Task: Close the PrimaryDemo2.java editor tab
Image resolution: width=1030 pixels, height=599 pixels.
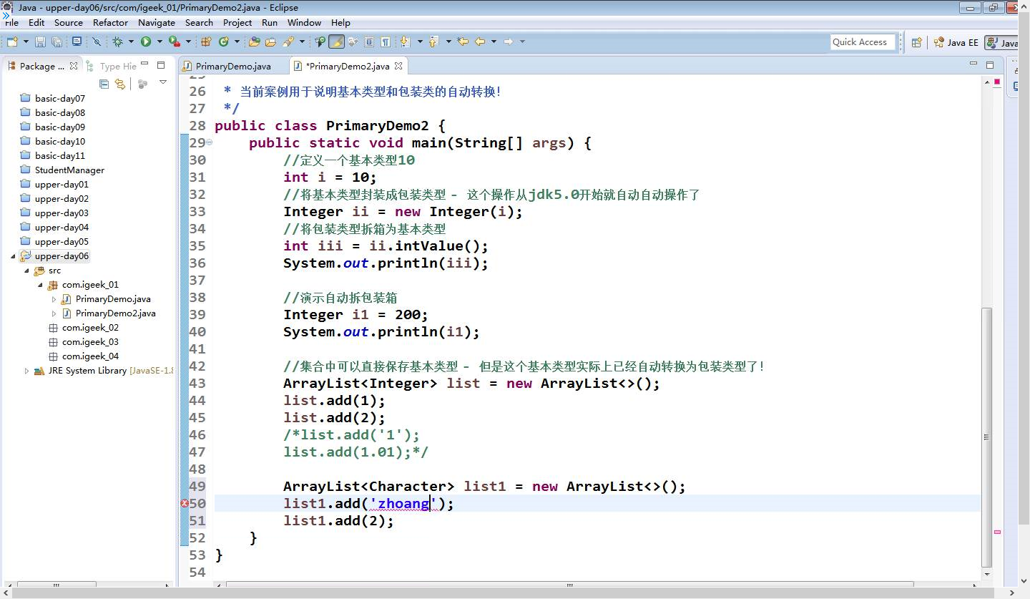Action: [398, 66]
